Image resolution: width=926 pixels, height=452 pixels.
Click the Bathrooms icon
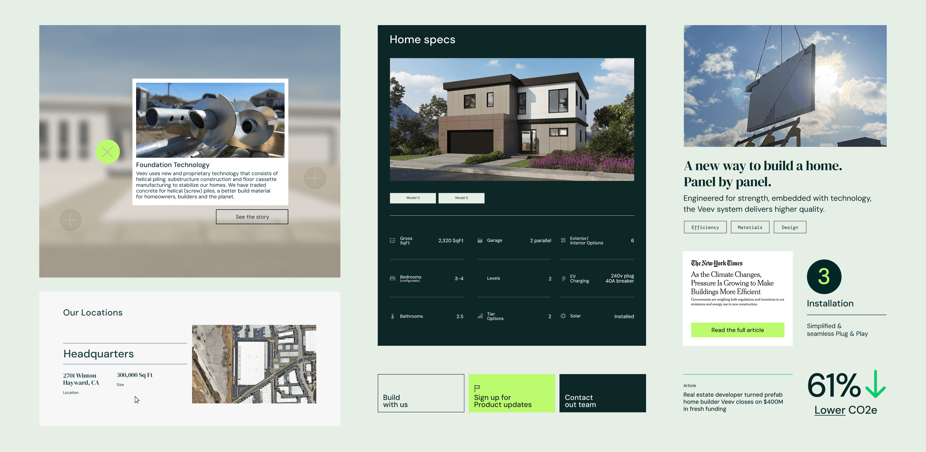392,316
